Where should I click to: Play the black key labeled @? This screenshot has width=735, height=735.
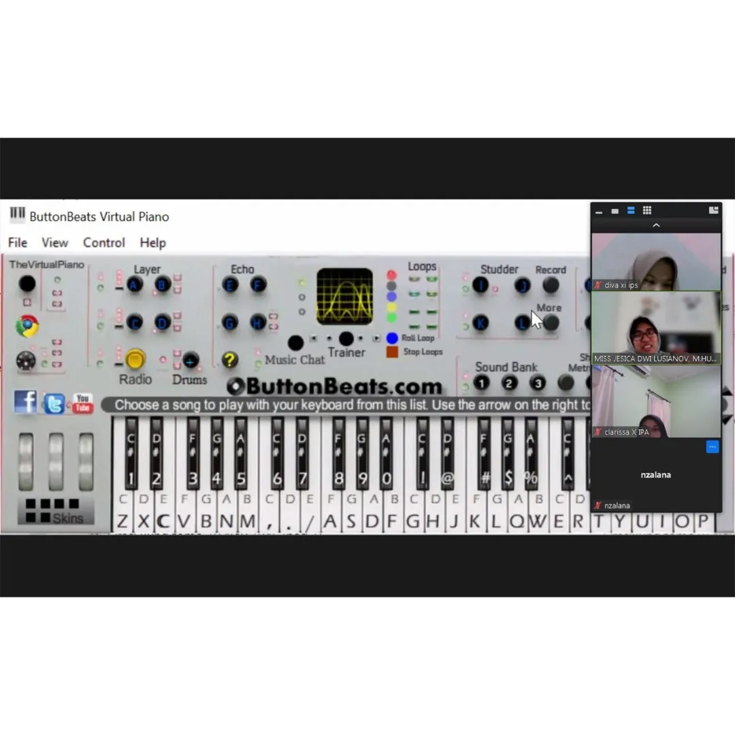coord(447,454)
